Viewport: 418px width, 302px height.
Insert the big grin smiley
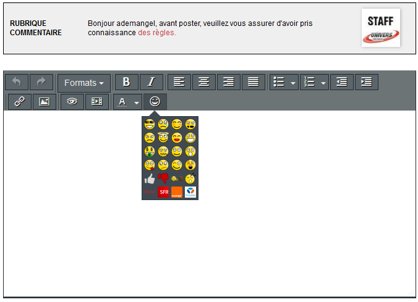click(x=190, y=138)
